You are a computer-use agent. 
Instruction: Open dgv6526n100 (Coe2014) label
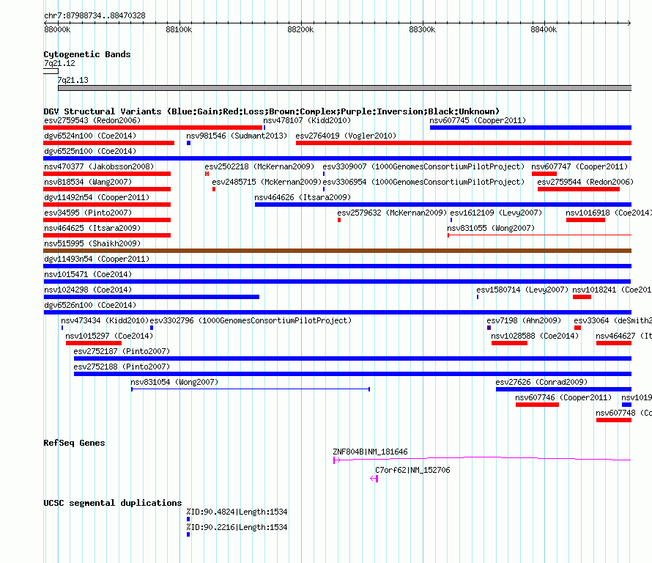pos(90,306)
